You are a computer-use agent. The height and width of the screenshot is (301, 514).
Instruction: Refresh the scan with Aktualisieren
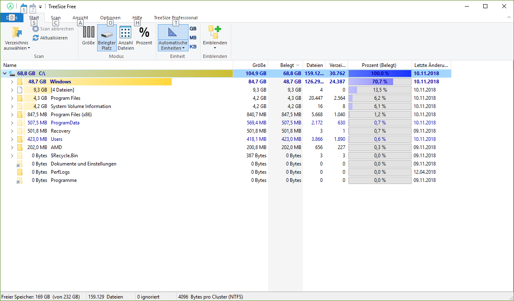pos(50,38)
